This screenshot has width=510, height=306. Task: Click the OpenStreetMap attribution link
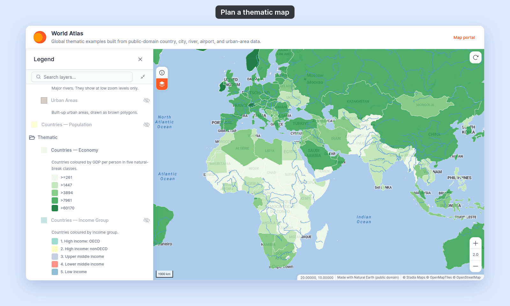click(467, 278)
